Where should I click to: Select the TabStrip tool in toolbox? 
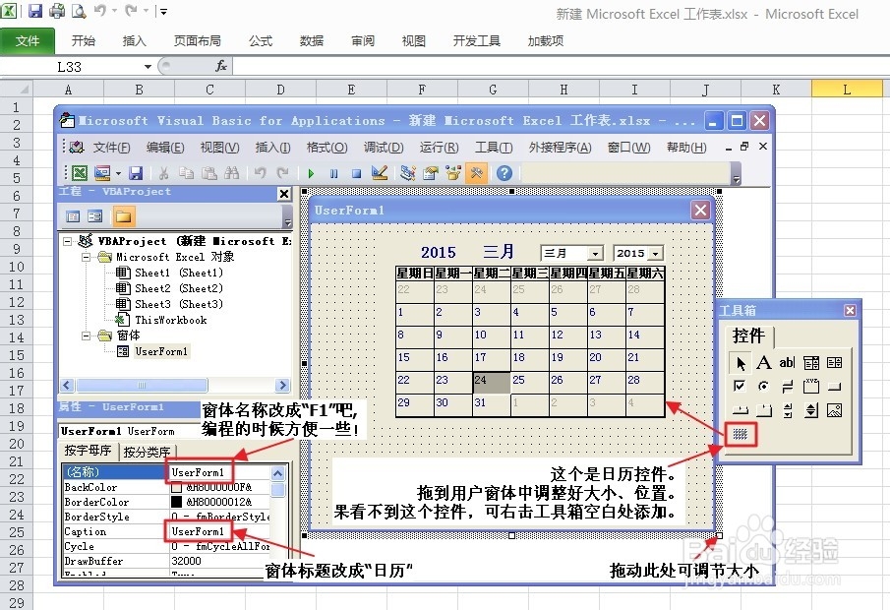[741, 410]
